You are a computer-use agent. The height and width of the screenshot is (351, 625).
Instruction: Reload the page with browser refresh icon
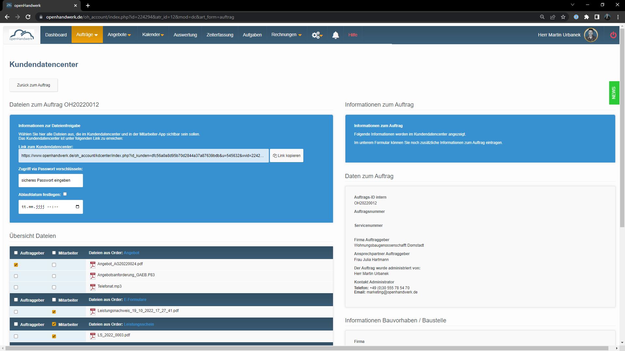click(28, 17)
